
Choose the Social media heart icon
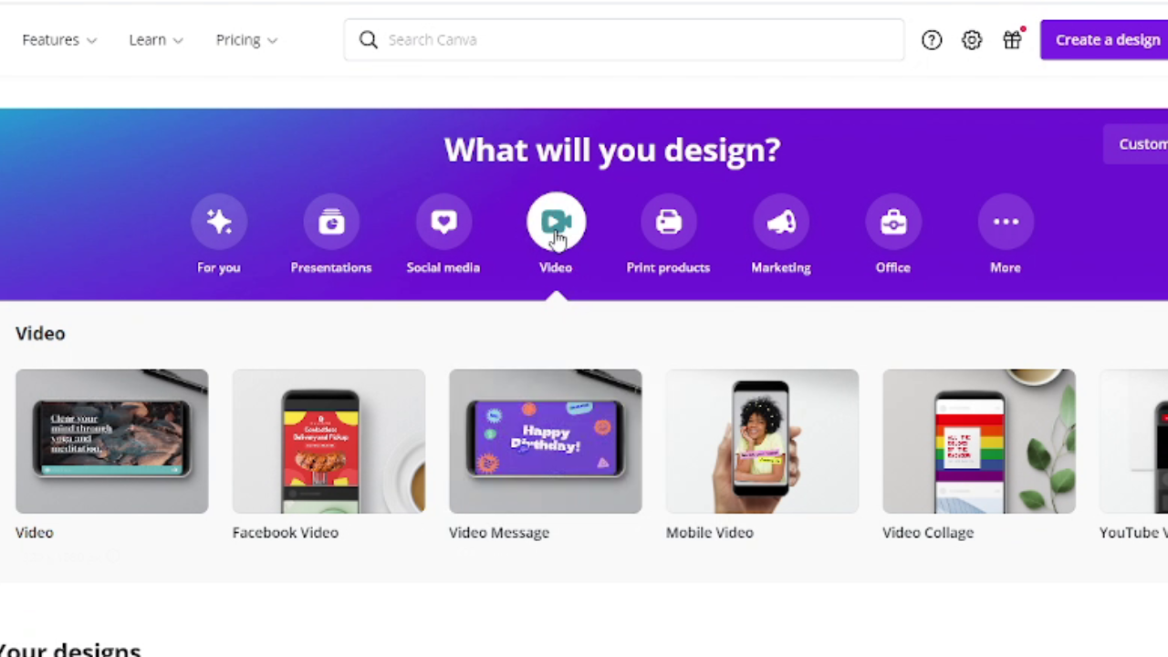[x=443, y=222]
